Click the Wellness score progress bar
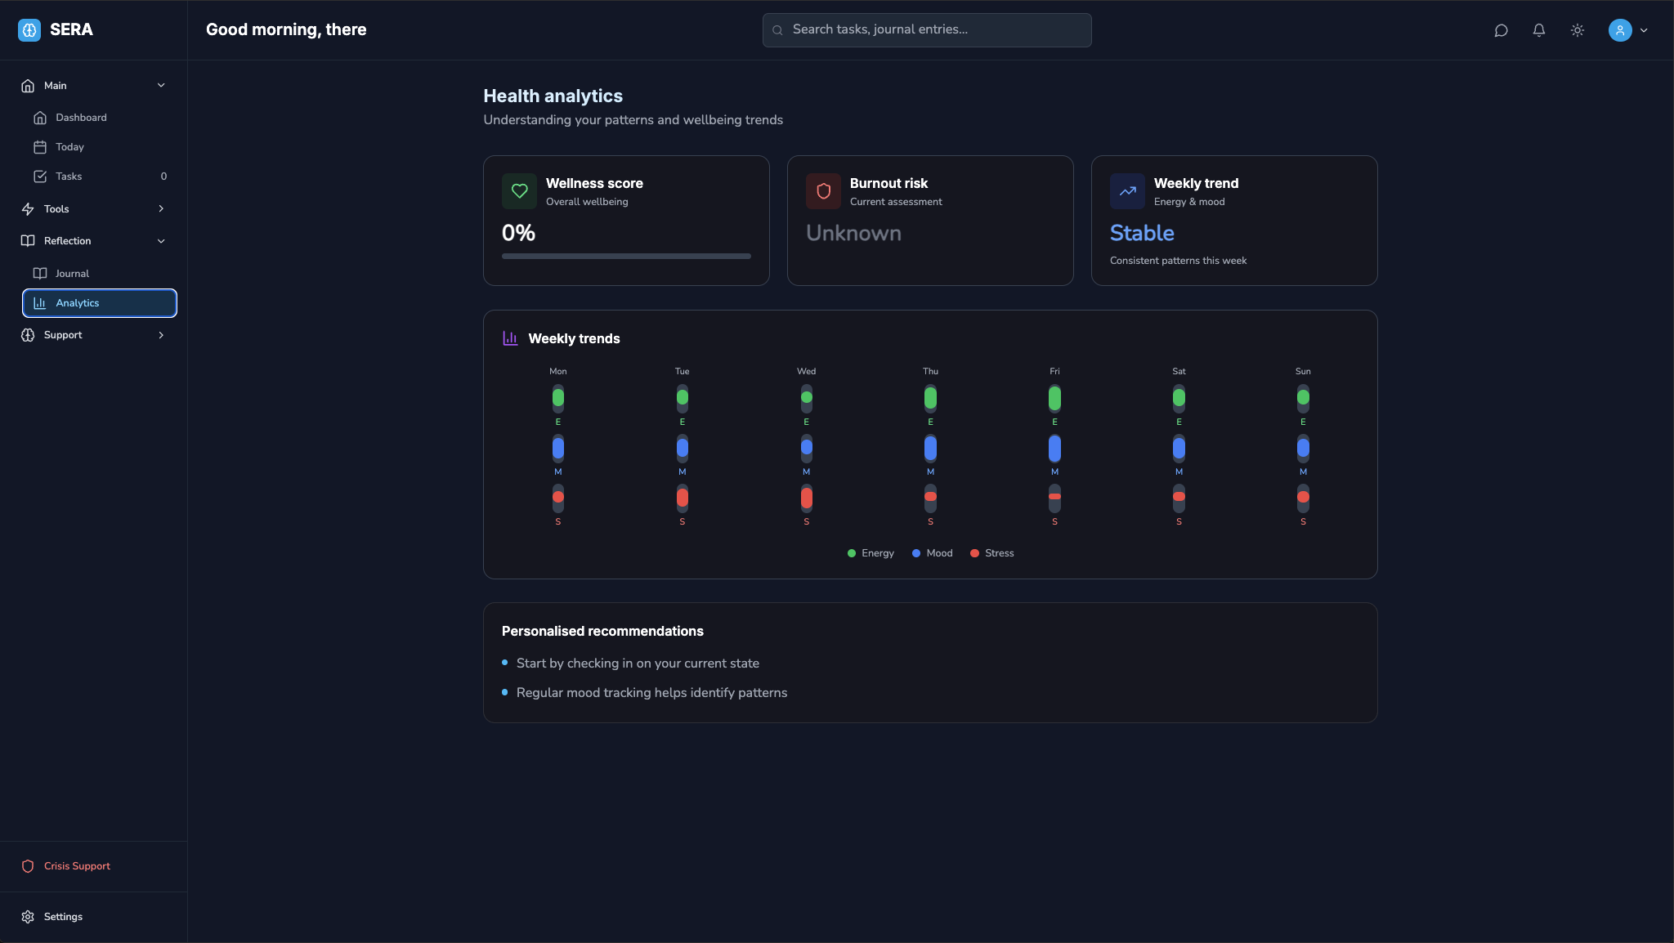 626,257
